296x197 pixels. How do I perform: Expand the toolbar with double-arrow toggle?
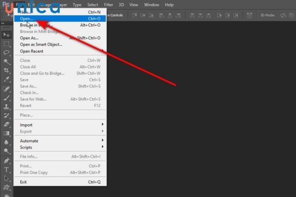(x=2, y=23)
